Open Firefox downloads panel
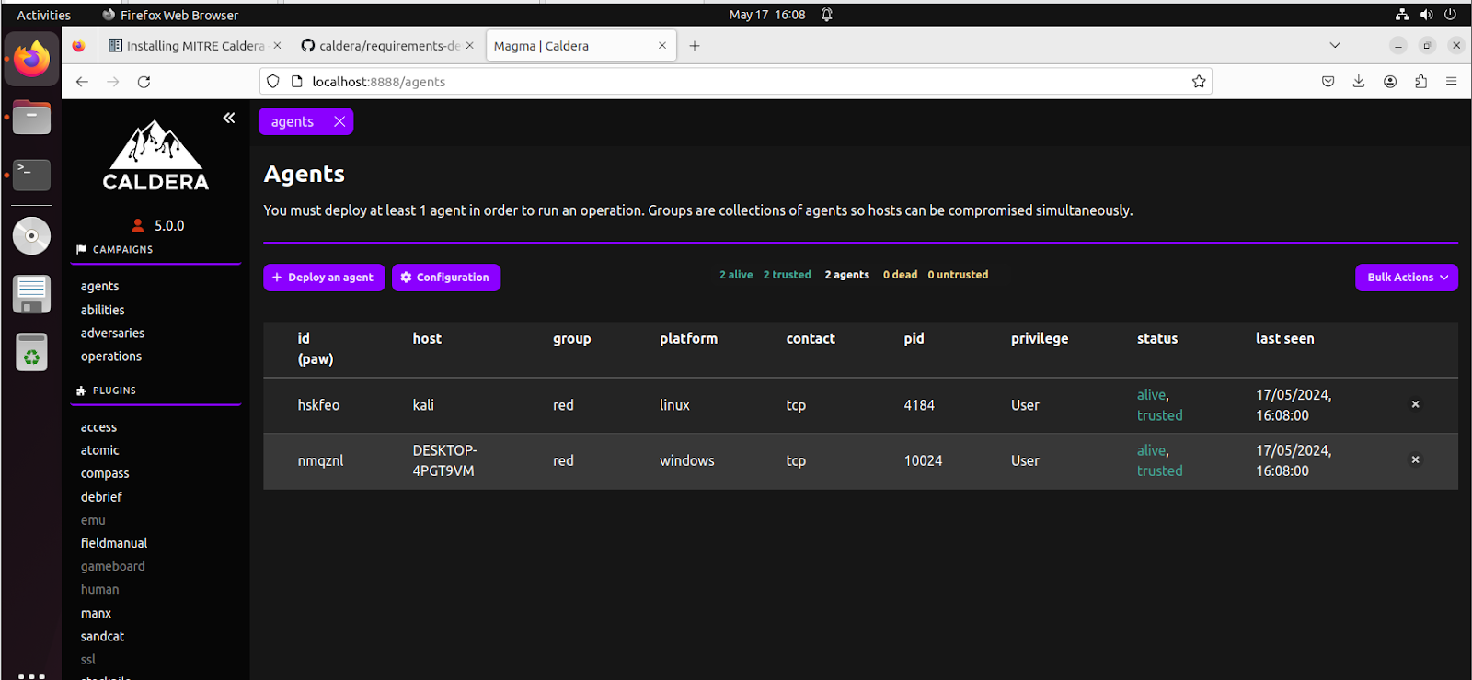This screenshot has height=680, width=1472. [1359, 82]
